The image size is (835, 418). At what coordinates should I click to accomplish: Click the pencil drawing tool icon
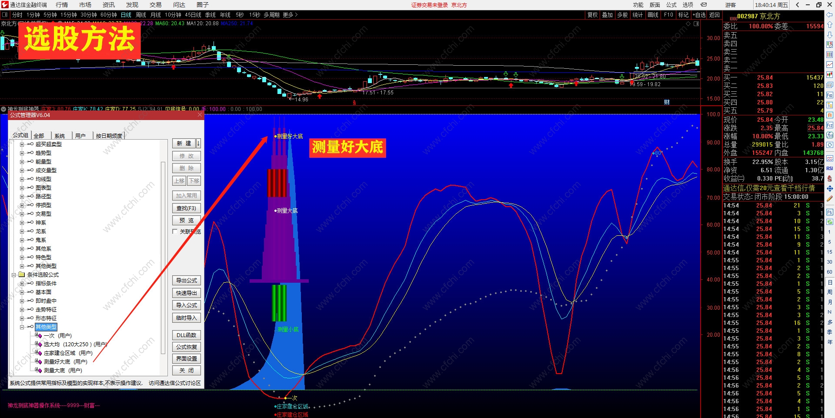point(830,199)
